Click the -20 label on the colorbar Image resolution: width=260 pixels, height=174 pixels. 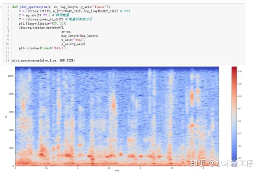tap(240, 133)
